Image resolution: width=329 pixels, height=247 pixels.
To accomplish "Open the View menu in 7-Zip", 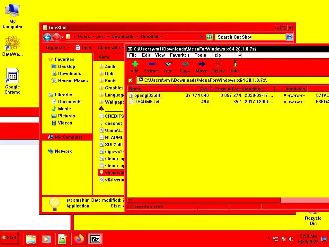I will point(160,55).
